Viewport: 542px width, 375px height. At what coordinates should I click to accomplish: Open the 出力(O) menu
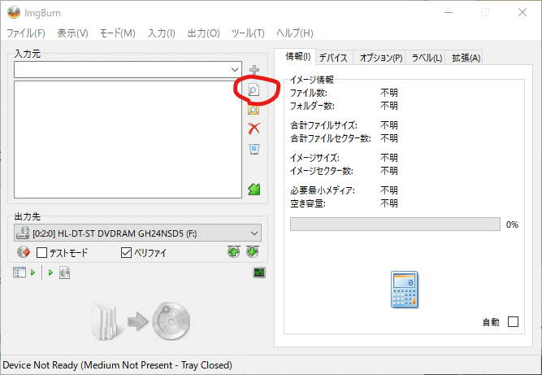tap(204, 33)
